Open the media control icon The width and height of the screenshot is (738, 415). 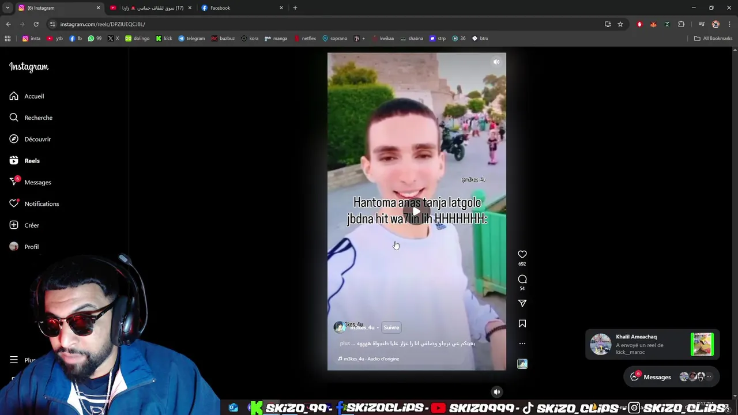point(702,24)
